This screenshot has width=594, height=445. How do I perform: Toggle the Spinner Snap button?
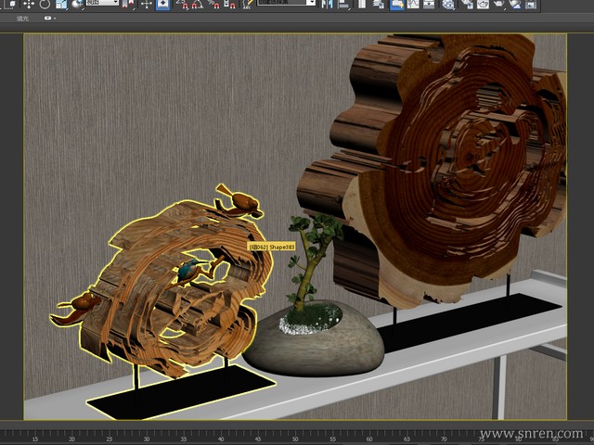[x=229, y=4]
